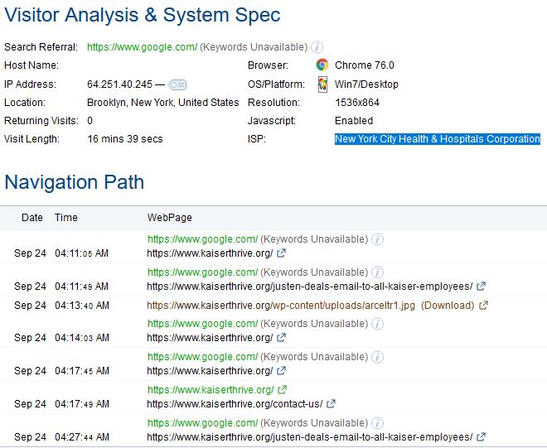Open google.com referrer link in 04:11:05 row

[x=202, y=239]
